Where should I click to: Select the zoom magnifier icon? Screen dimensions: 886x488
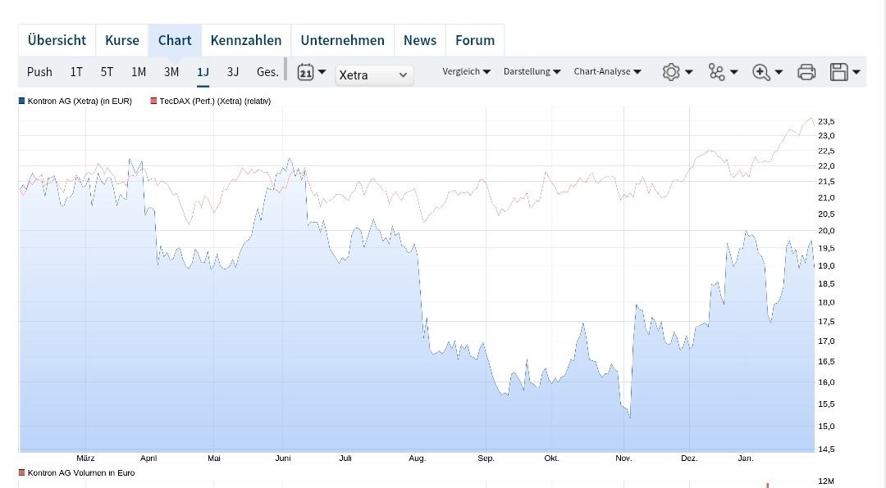[762, 72]
